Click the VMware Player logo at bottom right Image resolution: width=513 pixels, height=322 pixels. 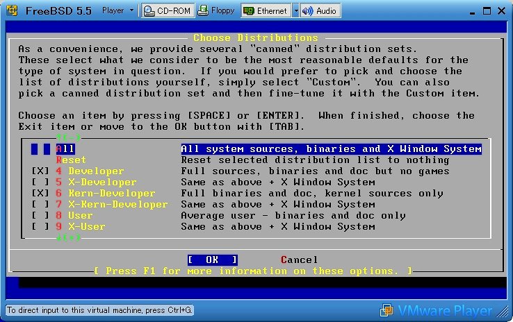[437, 310]
